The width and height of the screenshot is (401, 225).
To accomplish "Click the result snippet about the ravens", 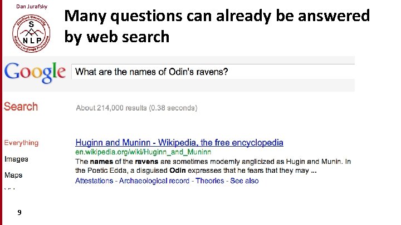I will pos(213,166).
